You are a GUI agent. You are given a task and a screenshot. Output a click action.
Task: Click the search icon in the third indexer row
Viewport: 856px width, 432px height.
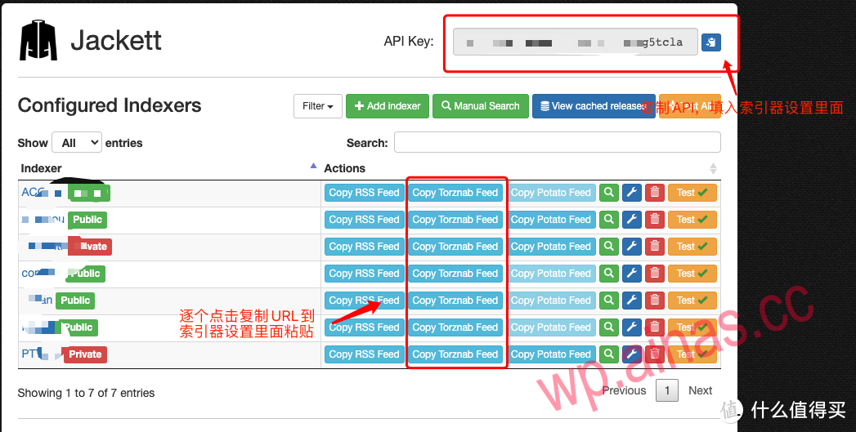pos(609,247)
